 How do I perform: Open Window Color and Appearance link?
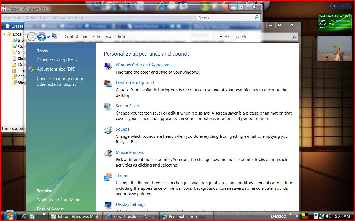144,65
